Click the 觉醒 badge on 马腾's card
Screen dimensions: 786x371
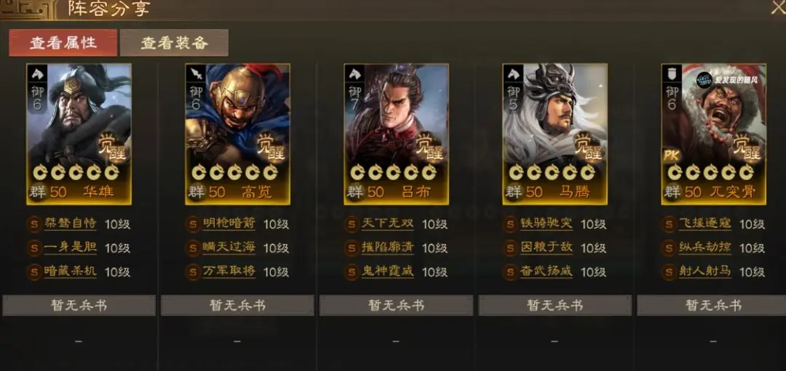[589, 147]
